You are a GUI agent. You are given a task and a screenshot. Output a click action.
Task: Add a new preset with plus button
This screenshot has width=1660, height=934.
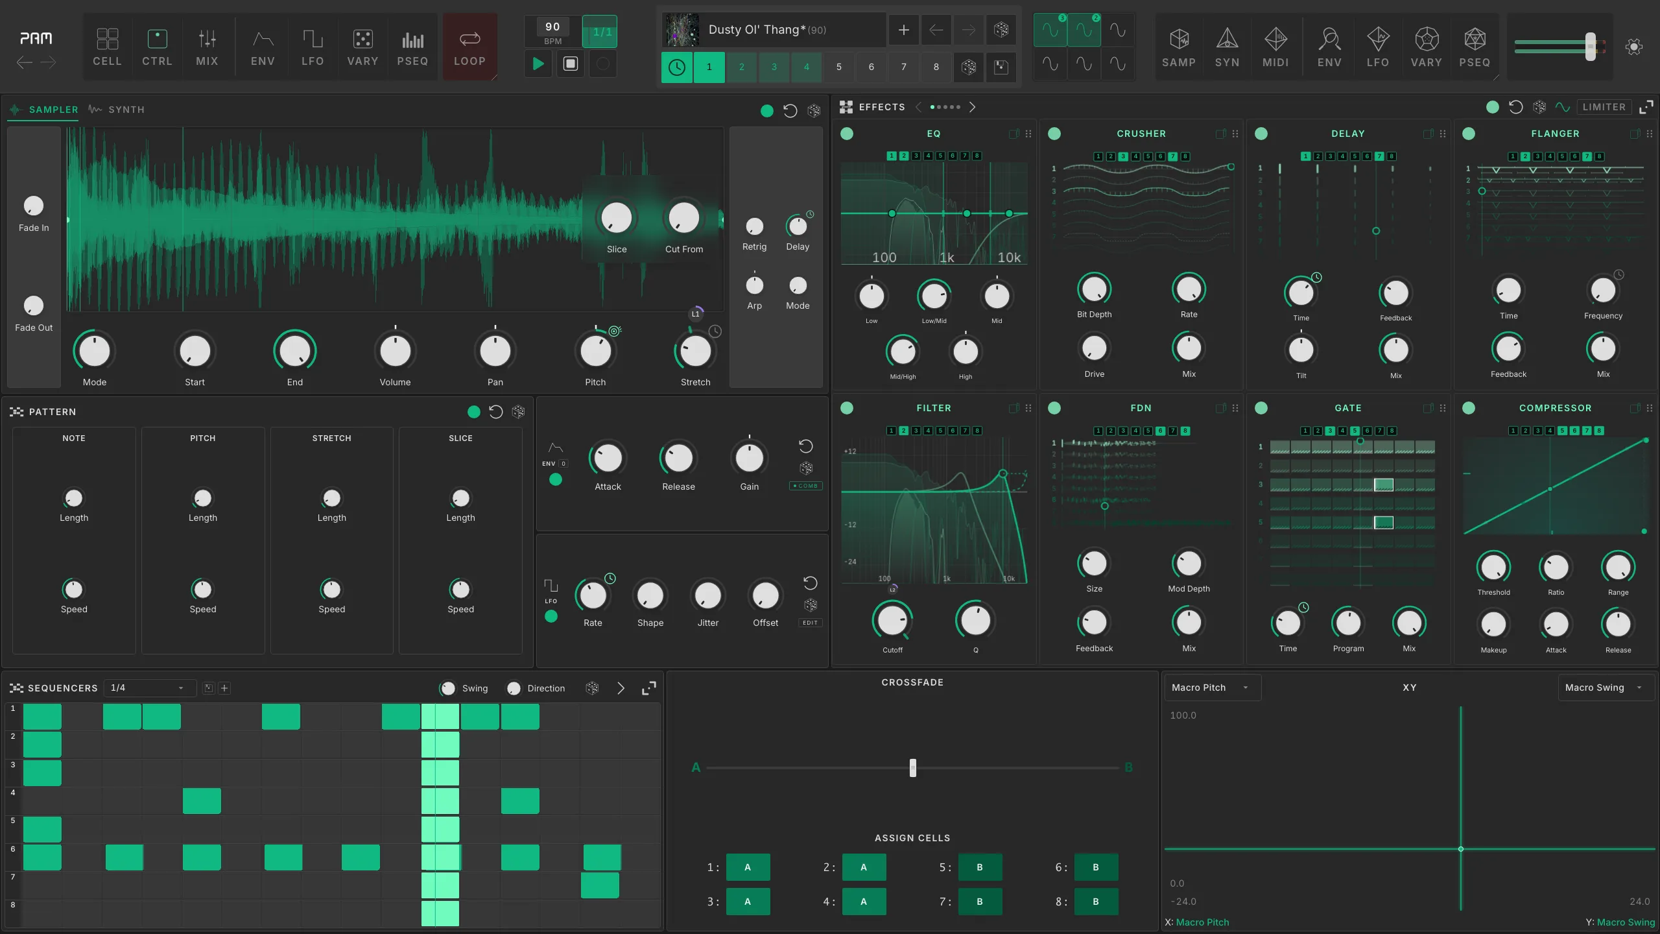(x=904, y=30)
